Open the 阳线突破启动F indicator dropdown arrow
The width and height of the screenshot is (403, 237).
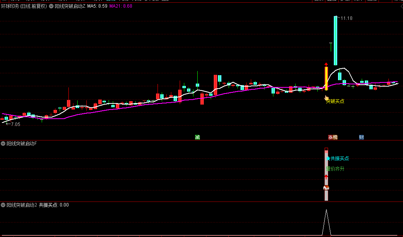click(3, 143)
